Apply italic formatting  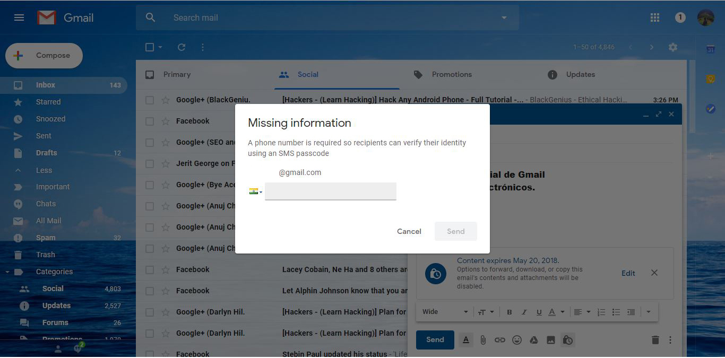click(524, 312)
